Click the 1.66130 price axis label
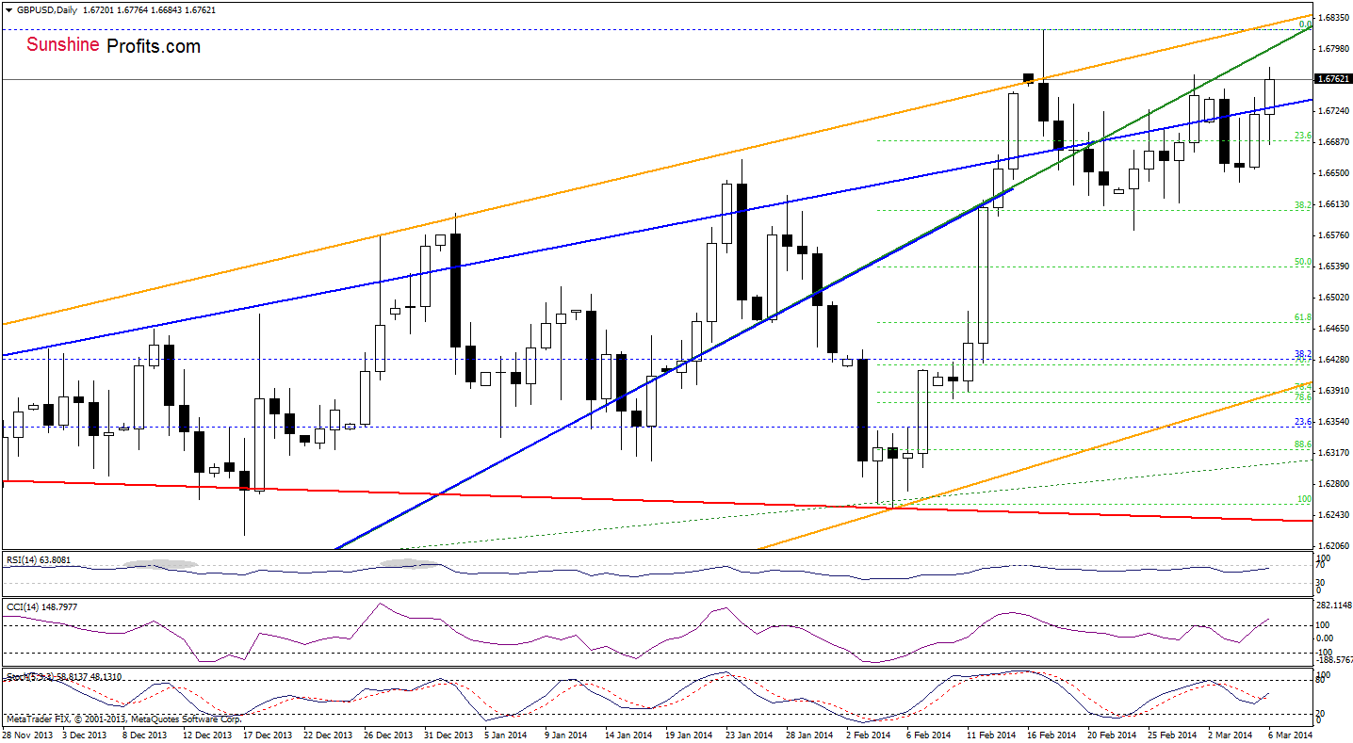The image size is (1353, 743). (1333, 204)
